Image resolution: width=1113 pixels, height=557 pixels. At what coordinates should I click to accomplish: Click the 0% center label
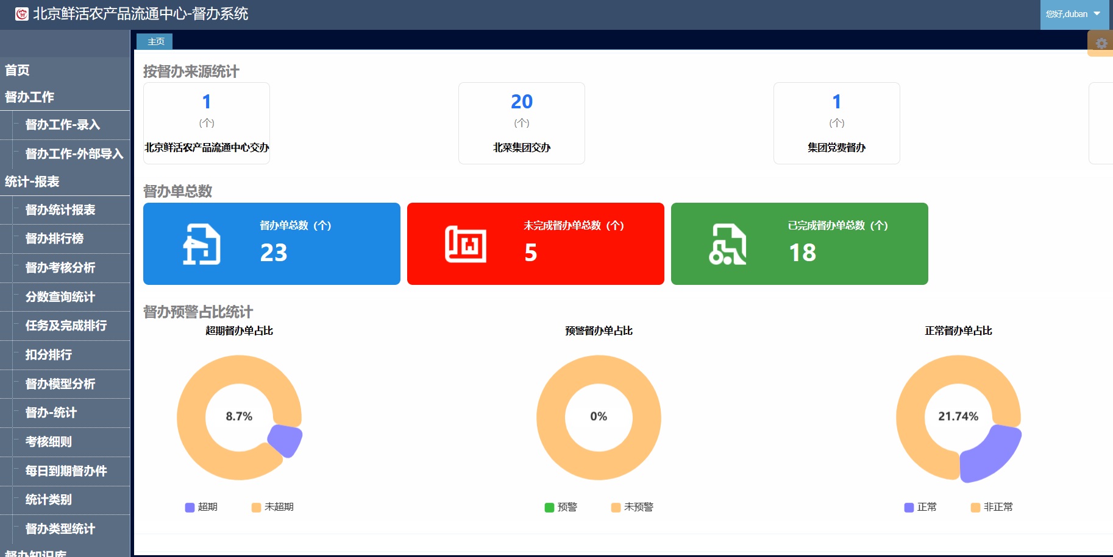point(599,416)
